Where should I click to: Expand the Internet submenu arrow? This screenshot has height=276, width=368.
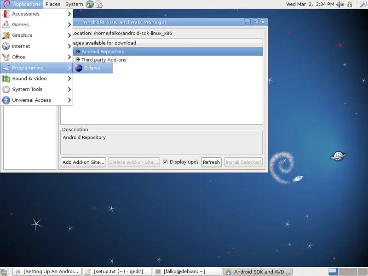69,46
